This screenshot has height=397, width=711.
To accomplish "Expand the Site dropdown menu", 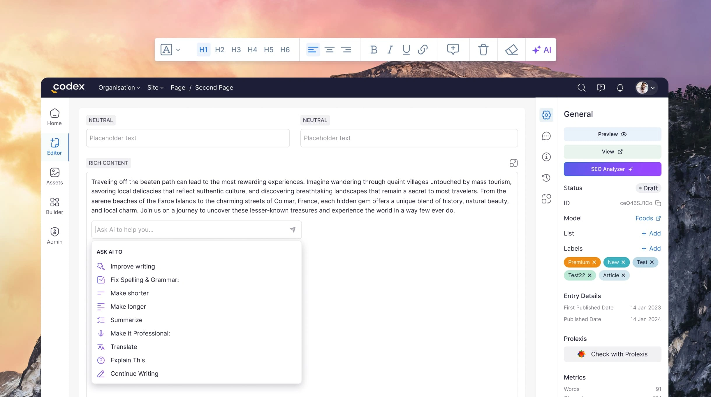I will pyautogui.click(x=155, y=87).
